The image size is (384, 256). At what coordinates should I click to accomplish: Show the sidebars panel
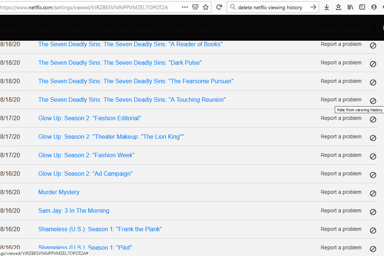[x=362, y=7]
